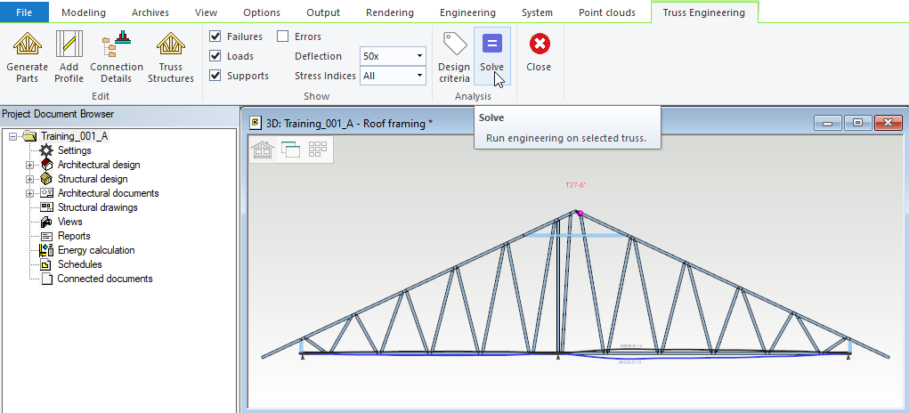Screen dimensions: 909x413
Task: Select Energy calculation in project browser
Action: pos(96,250)
